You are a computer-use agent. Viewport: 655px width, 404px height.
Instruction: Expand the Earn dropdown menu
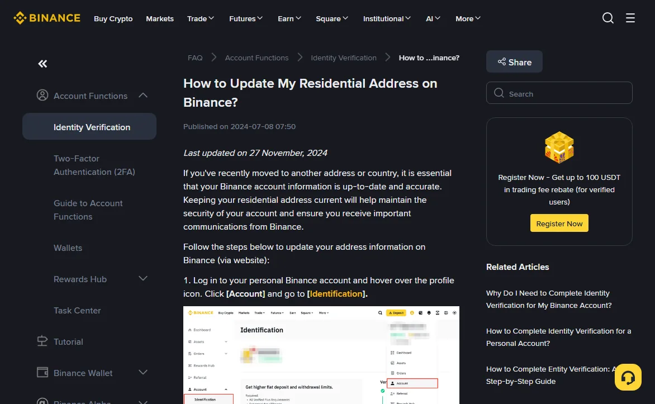[289, 18]
